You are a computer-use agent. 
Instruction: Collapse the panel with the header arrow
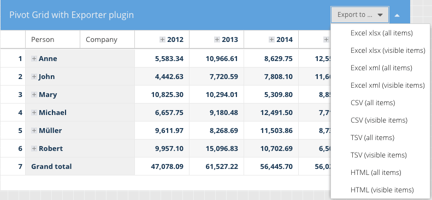[x=397, y=15]
